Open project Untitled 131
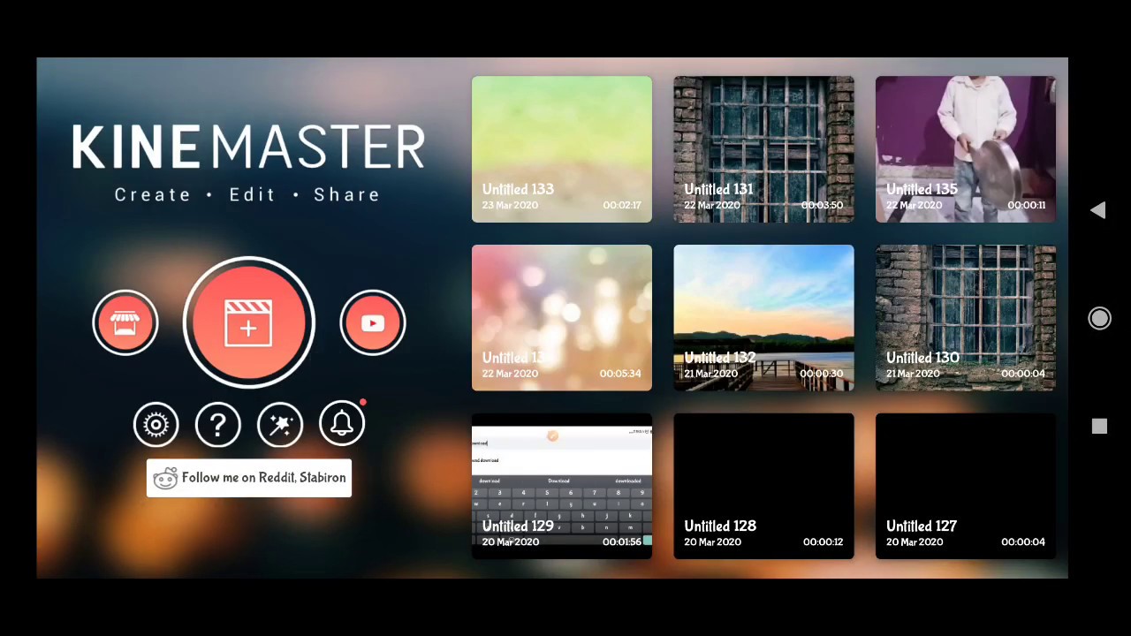This screenshot has height=636, width=1131. pos(763,149)
